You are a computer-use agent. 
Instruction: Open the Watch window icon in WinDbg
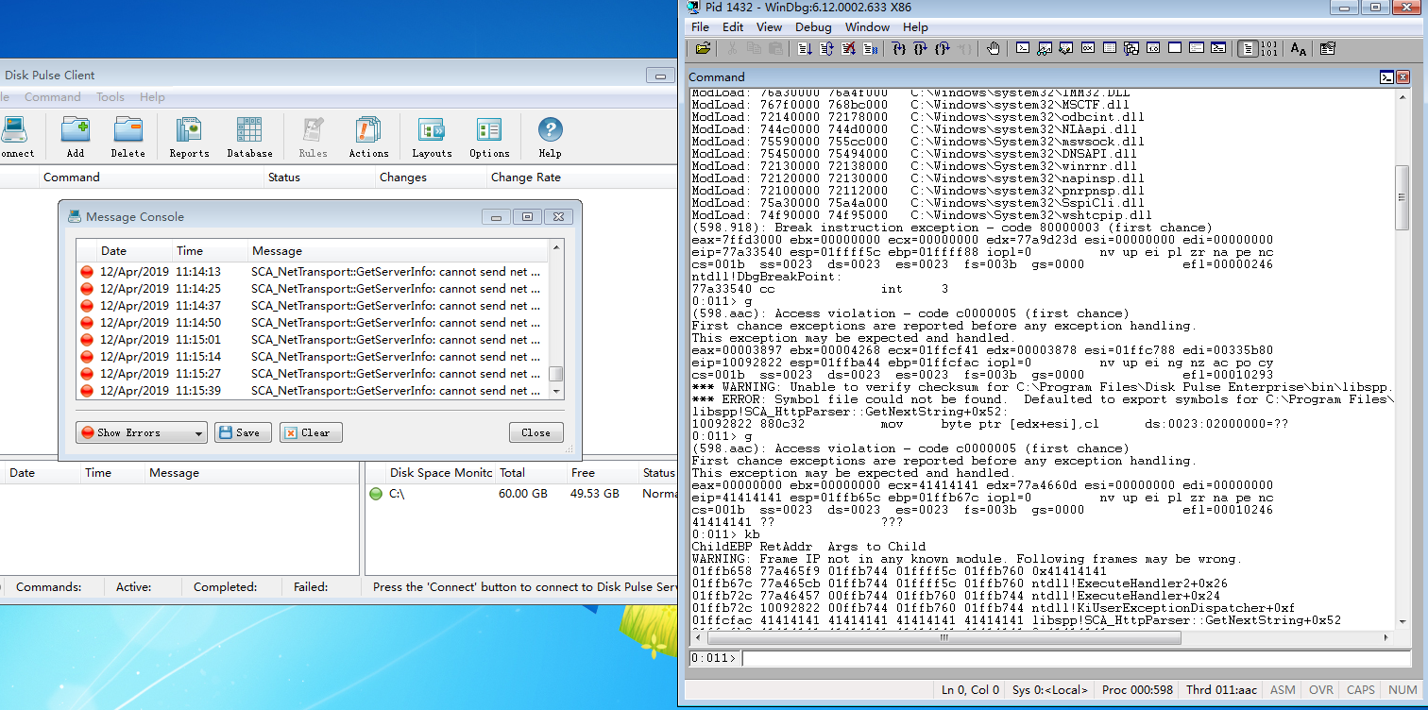(1045, 48)
